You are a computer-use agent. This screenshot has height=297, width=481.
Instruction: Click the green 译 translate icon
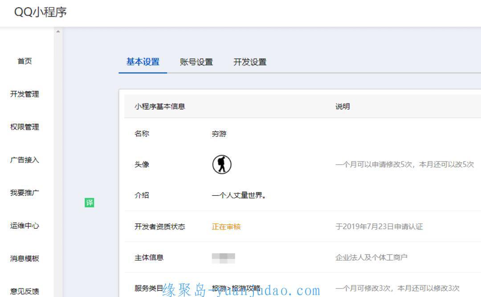point(89,202)
